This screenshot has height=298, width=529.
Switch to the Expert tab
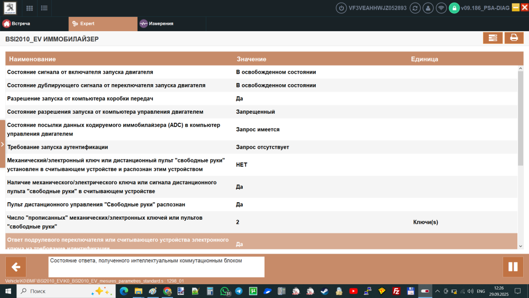(103, 24)
